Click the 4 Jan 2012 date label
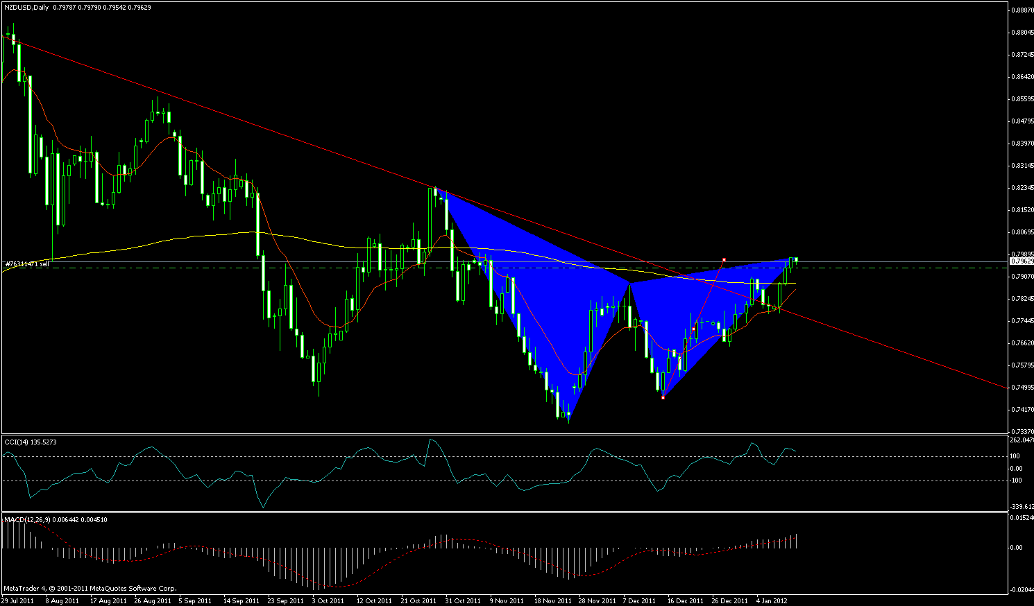This screenshot has width=1034, height=606. pos(771,600)
